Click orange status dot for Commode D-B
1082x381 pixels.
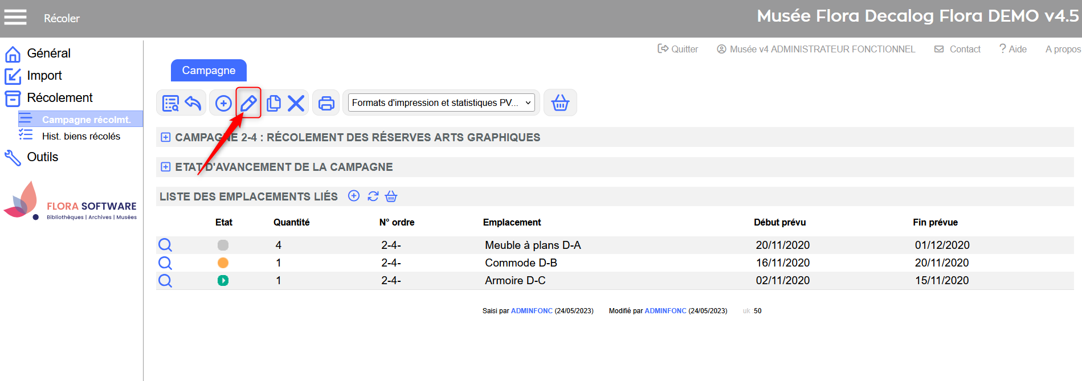[x=223, y=263]
